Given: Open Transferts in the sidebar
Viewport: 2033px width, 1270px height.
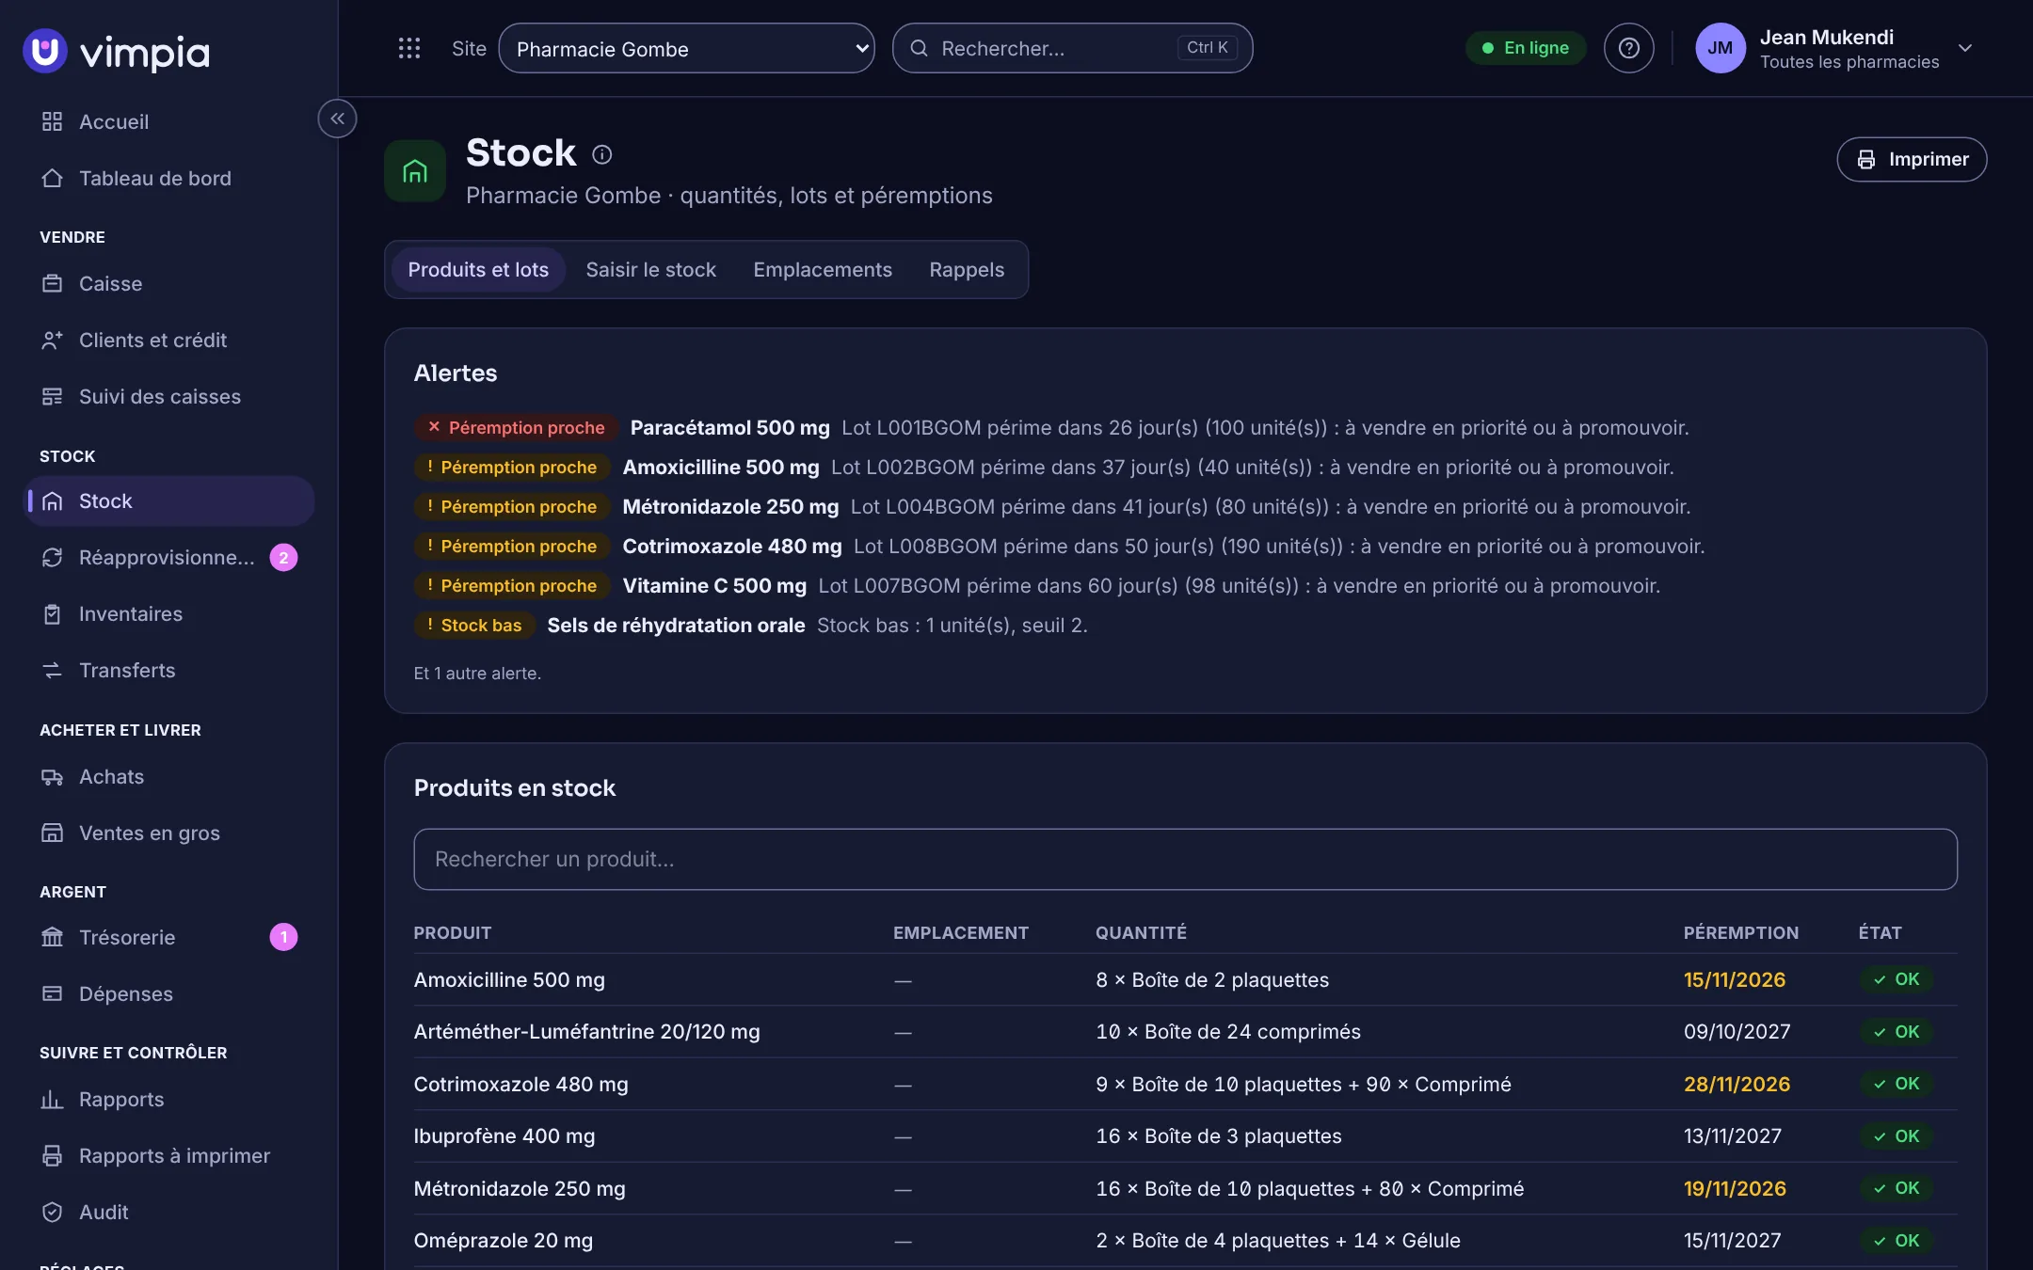Looking at the screenshot, I should coord(169,670).
